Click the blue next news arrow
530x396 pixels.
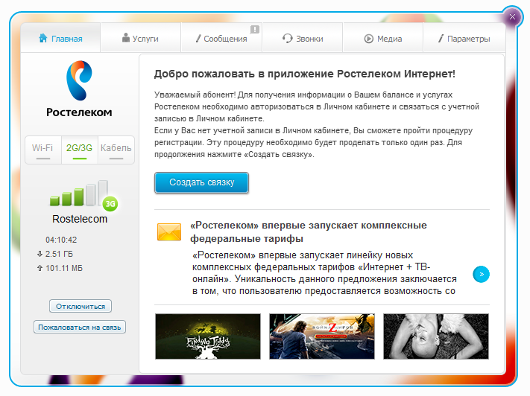pyautogui.click(x=481, y=274)
